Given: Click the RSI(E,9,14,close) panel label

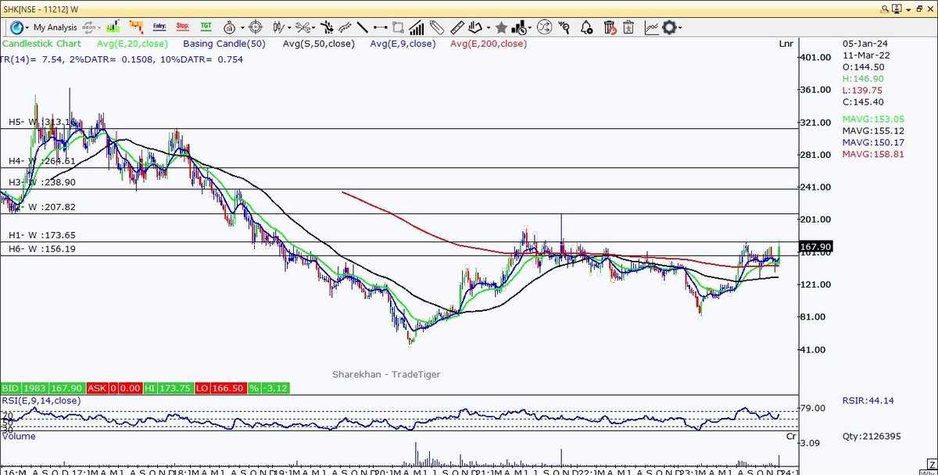Looking at the screenshot, I should click(40, 401).
